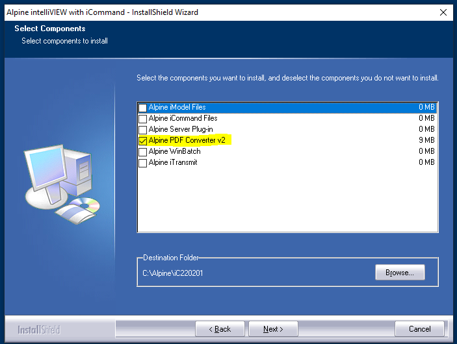
Task: Tick the Alpine Server Plug-in checkbox
Action: pyautogui.click(x=142, y=130)
